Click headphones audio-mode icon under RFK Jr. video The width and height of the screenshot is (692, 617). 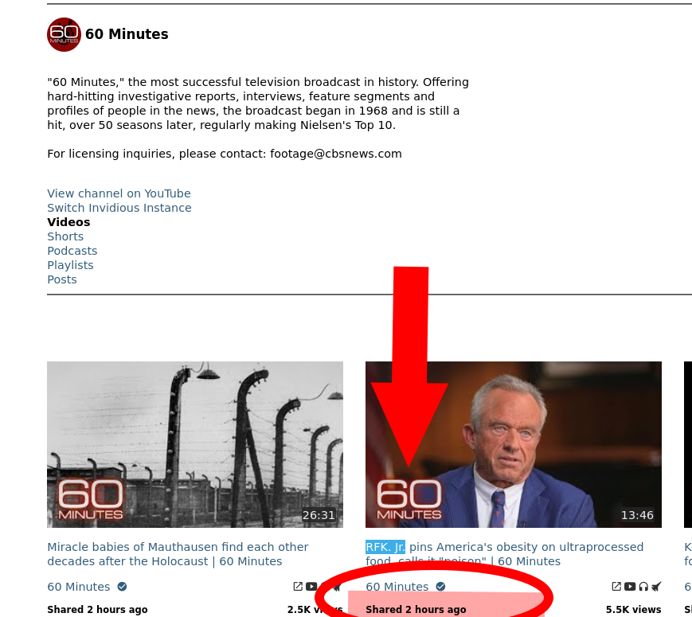(643, 586)
